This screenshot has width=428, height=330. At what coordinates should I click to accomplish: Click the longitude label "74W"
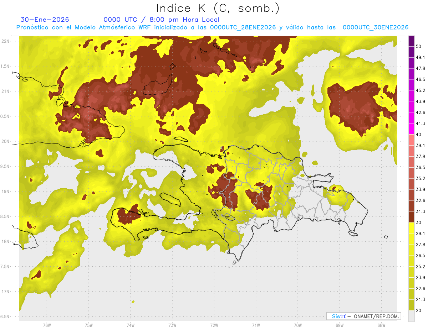[130, 326]
